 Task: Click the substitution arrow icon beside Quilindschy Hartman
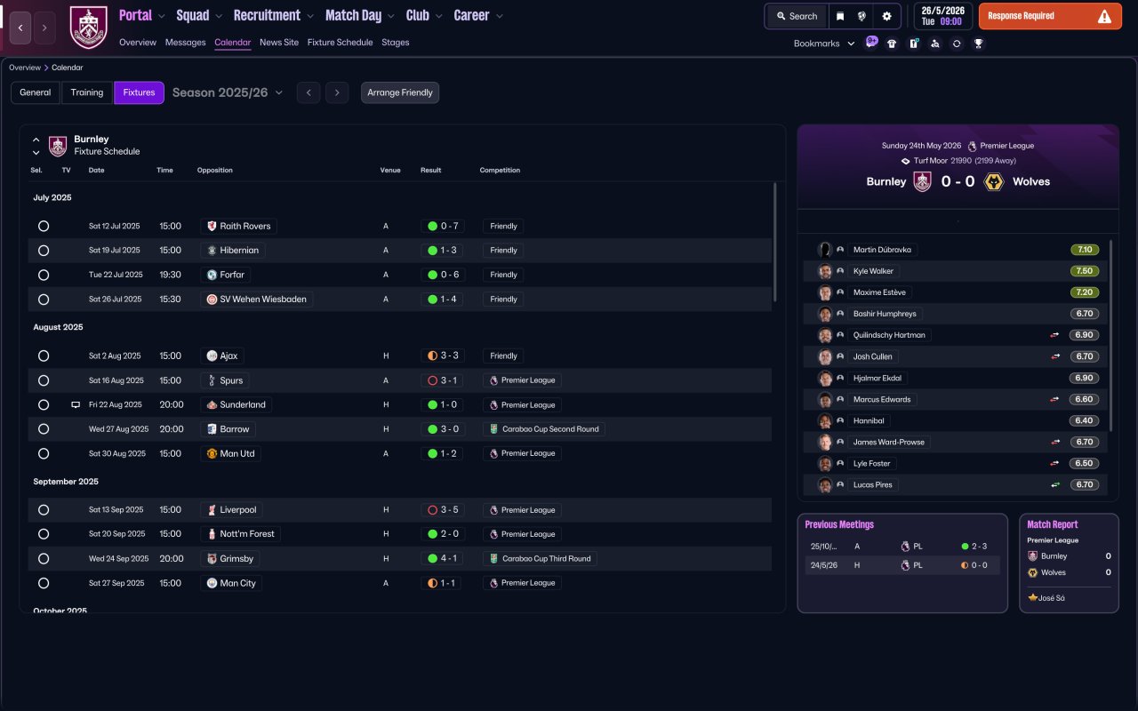tap(1056, 335)
